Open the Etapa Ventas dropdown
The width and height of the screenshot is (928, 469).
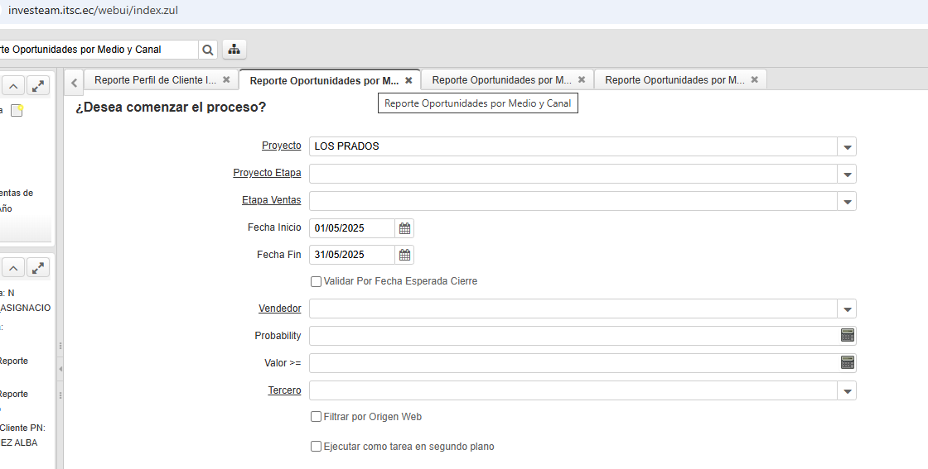[847, 201]
